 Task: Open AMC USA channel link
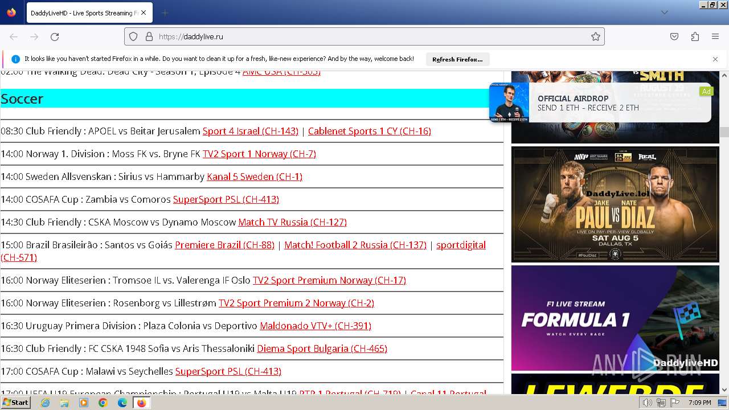pos(281,72)
